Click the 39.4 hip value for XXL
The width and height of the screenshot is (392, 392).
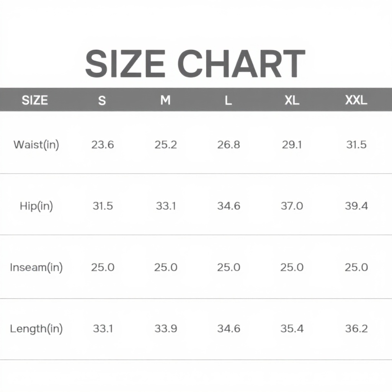(x=356, y=206)
